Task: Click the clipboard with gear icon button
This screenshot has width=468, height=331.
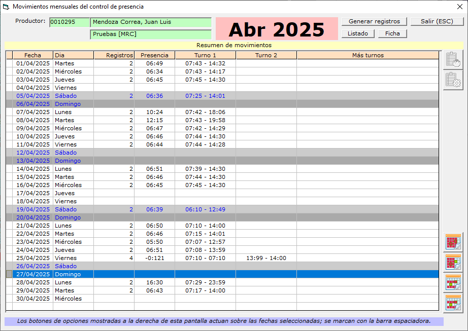Action: (453, 81)
